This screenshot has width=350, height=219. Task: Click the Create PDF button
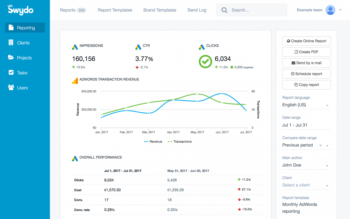pos(306,52)
